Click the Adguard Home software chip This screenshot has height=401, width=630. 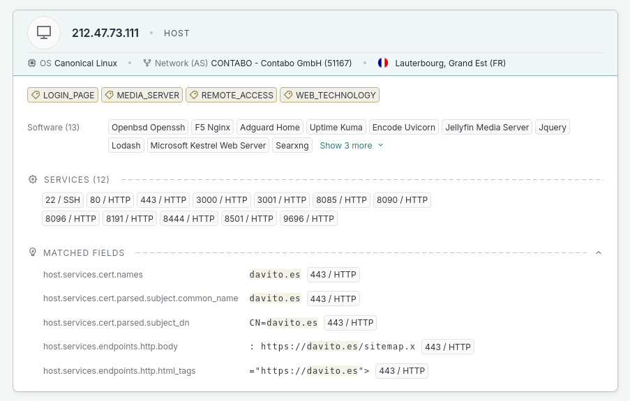tap(270, 128)
